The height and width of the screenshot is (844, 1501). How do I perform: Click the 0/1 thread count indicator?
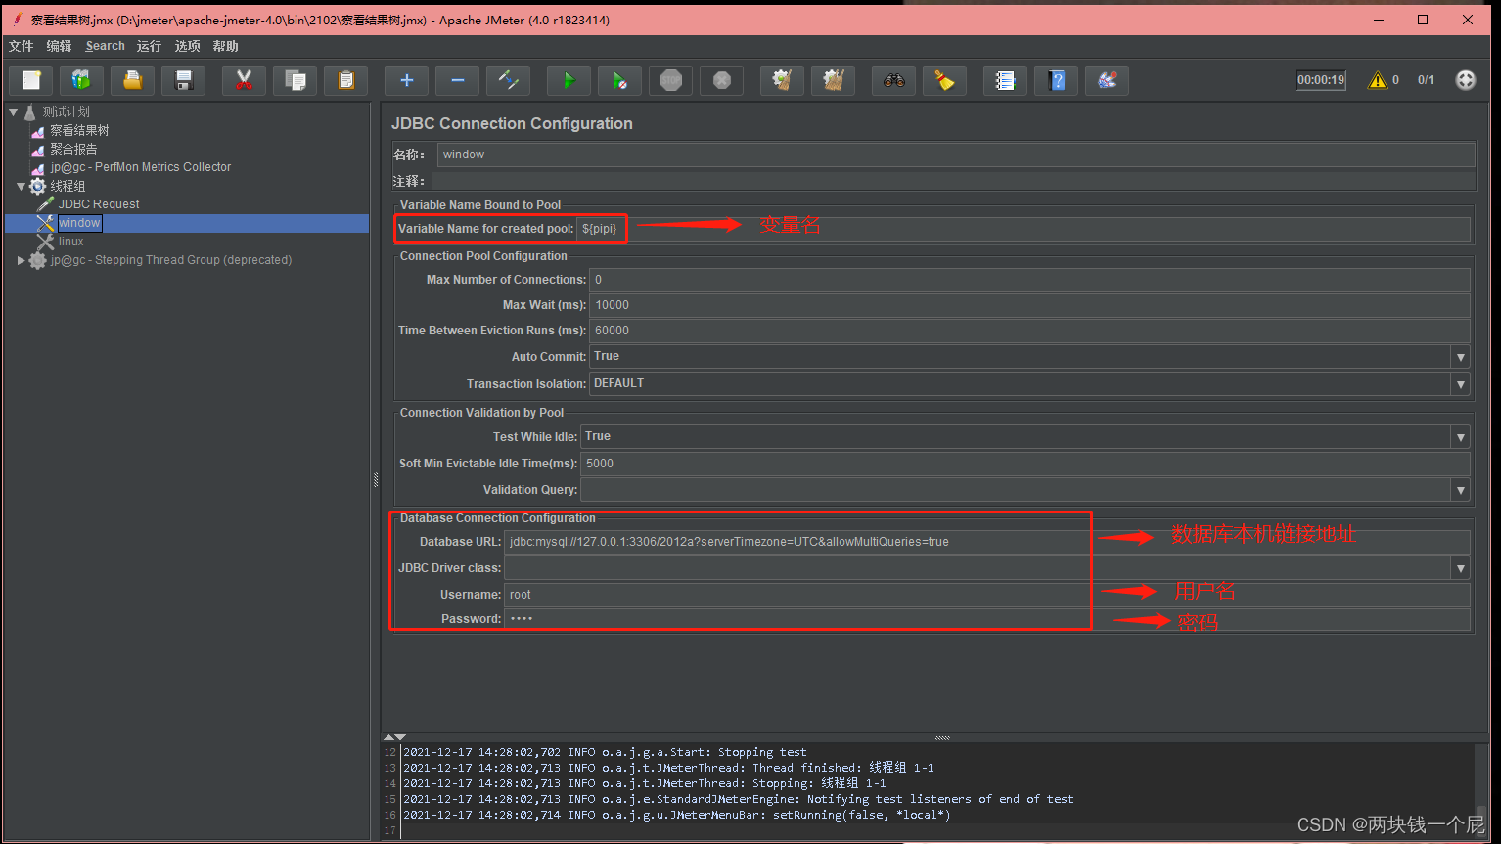pyautogui.click(x=1426, y=80)
